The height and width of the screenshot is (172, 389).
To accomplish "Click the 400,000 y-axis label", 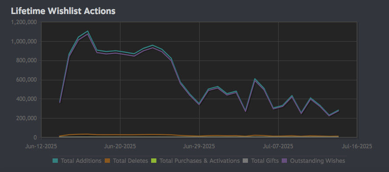I will 27,99.
